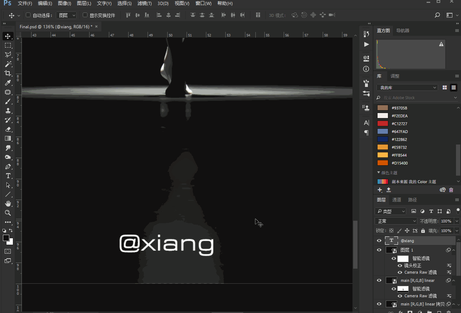
Task: Select the Crop tool
Action: (8, 73)
